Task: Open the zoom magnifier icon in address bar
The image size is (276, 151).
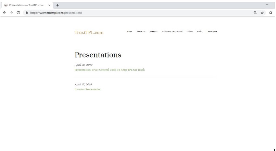Action: [255, 13]
